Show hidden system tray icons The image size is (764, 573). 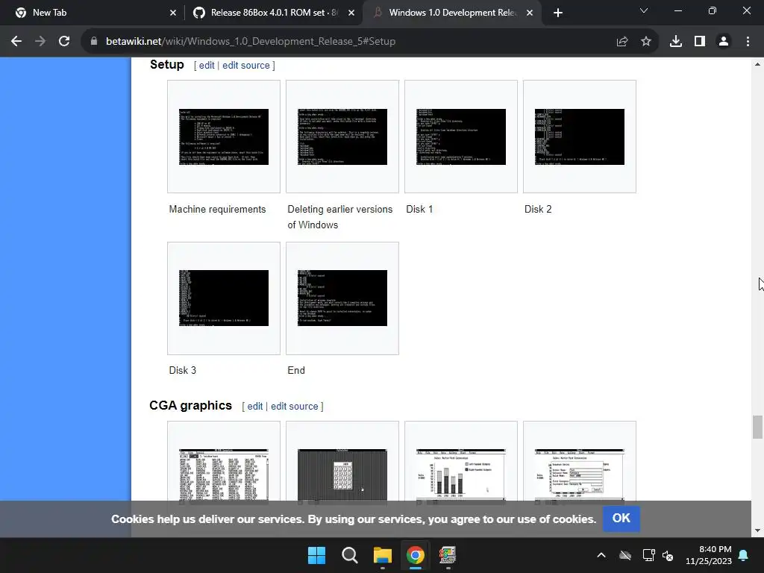pyautogui.click(x=601, y=555)
